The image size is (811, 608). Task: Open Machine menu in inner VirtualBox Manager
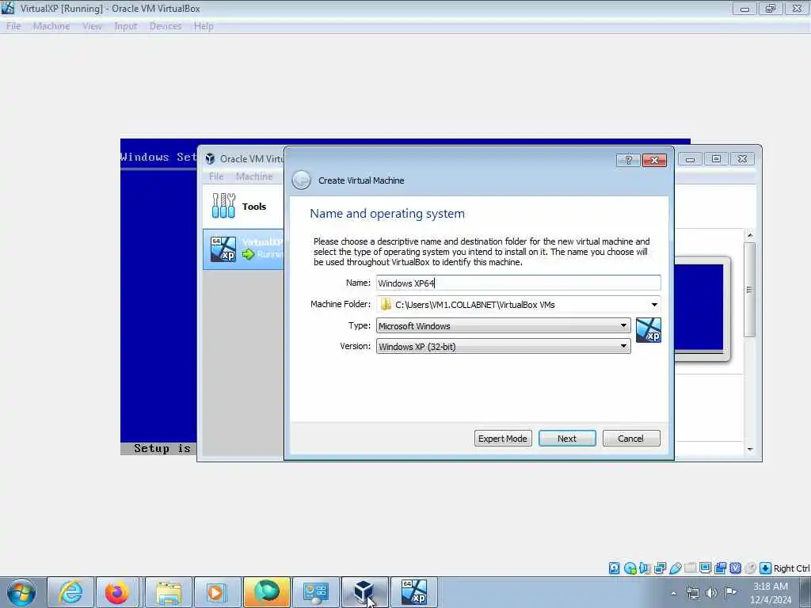coord(254,177)
